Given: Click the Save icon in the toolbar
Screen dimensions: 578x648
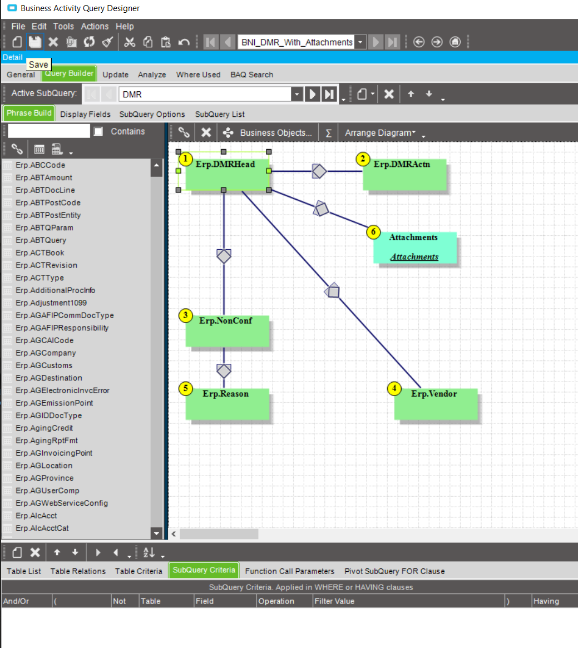Looking at the screenshot, I should tap(35, 42).
